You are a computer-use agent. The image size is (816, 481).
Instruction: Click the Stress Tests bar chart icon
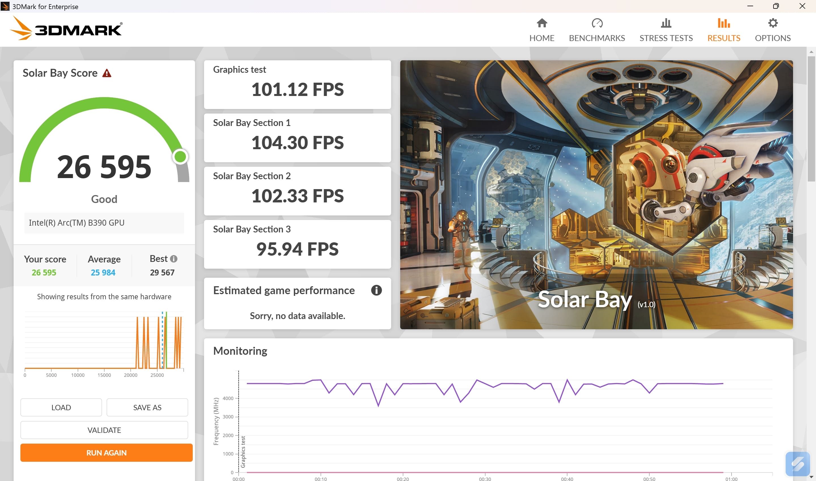[666, 23]
